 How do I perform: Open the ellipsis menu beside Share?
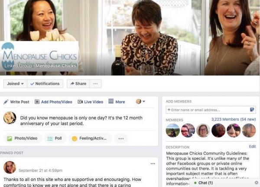[95, 84]
